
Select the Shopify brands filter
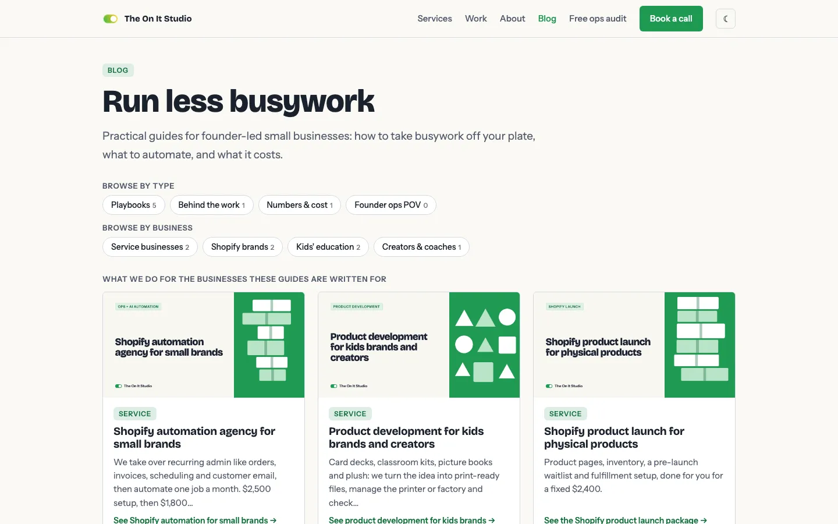(x=243, y=247)
